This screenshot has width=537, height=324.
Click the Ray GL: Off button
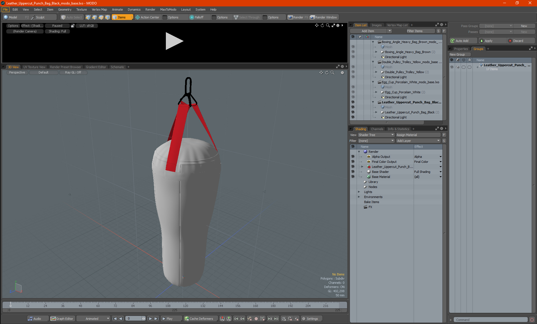click(x=73, y=72)
